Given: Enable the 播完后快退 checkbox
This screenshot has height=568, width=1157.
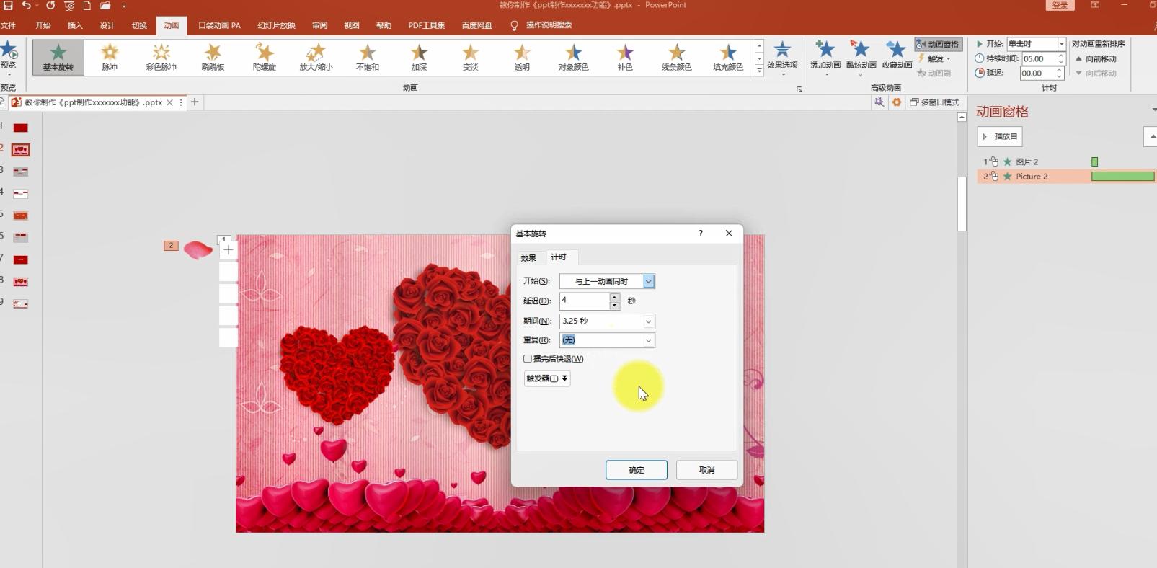Looking at the screenshot, I should tap(528, 359).
